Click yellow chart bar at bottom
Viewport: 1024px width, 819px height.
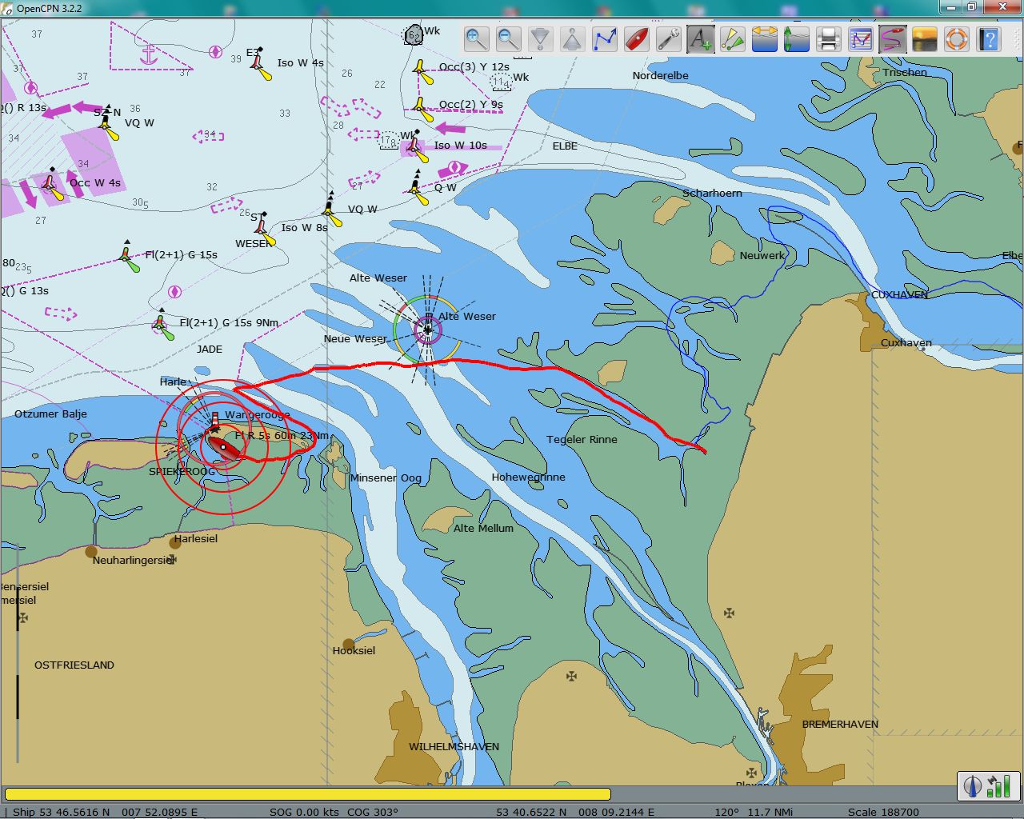(308, 794)
